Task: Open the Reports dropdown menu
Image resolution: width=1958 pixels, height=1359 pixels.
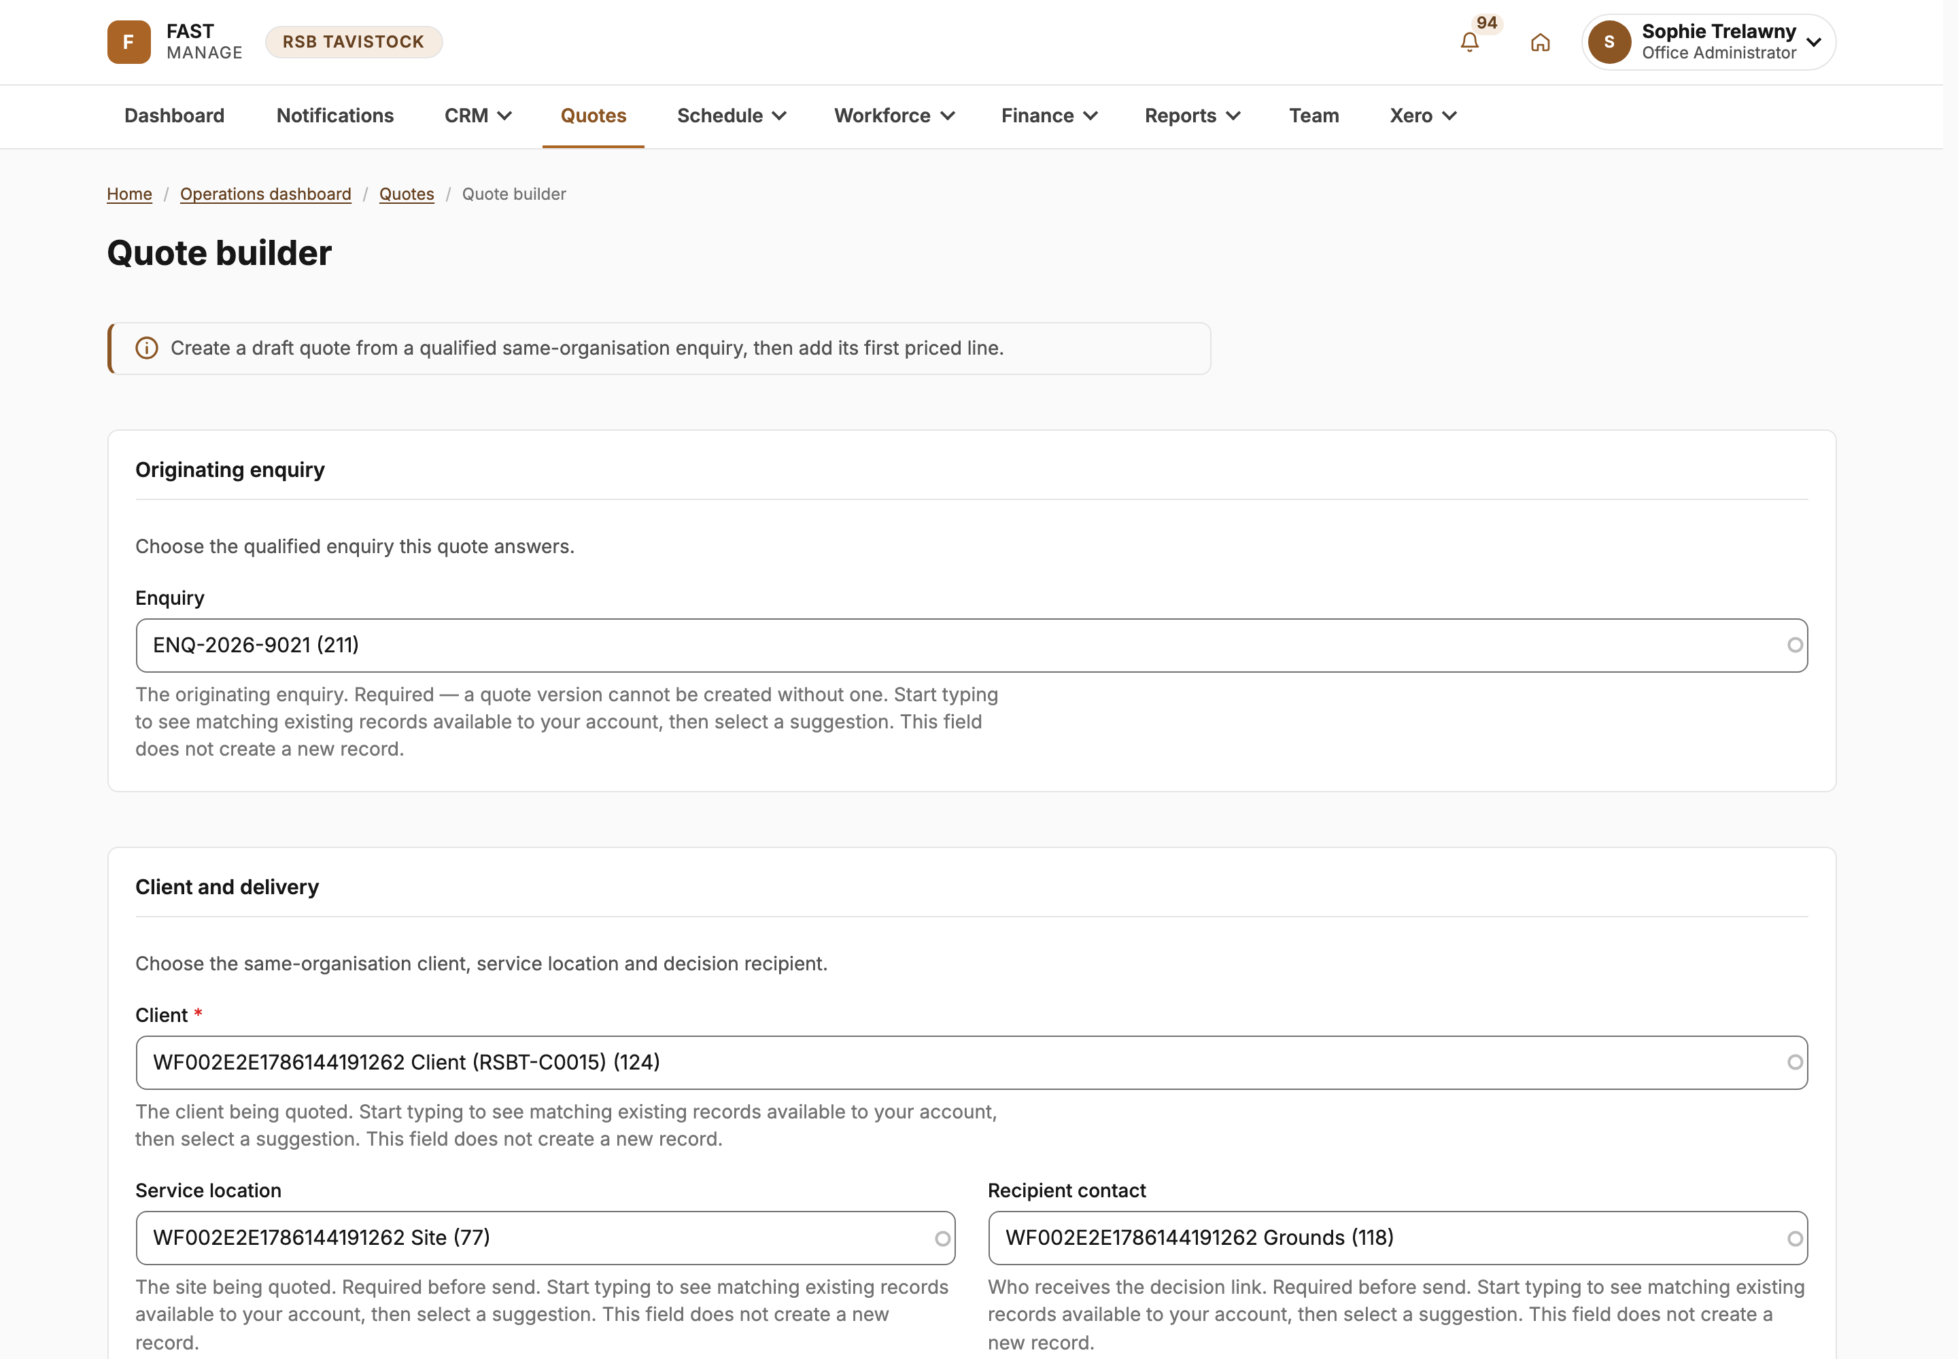Action: (1192, 116)
